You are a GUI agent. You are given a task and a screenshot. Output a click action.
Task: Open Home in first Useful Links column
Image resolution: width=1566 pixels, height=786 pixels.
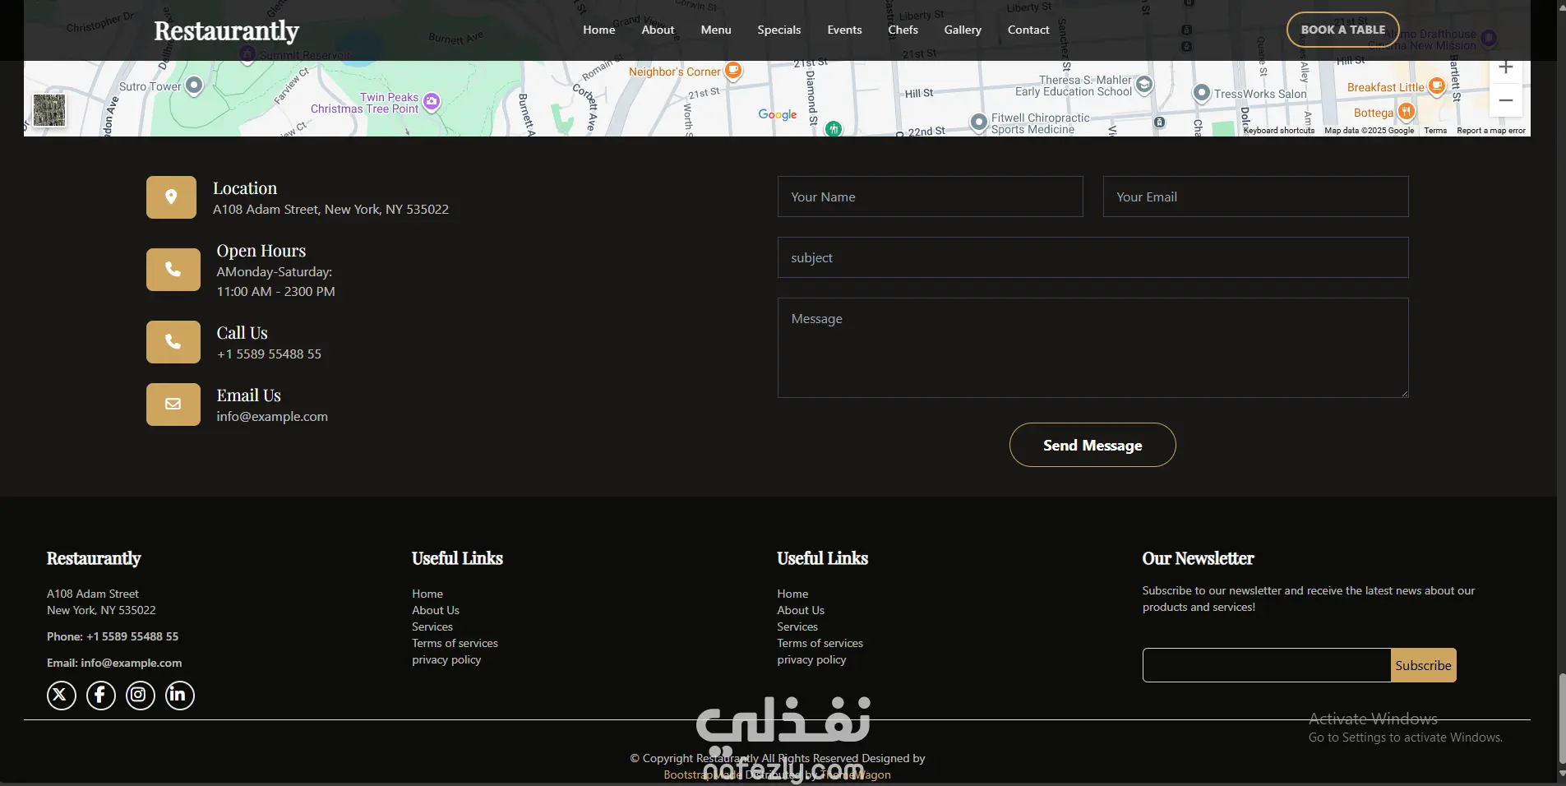click(x=427, y=594)
